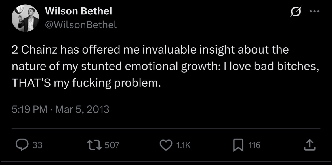Viewport: 332px width, 165px height.
Task: Click the Wilson Bethel display name
Action: tap(79, 11)
